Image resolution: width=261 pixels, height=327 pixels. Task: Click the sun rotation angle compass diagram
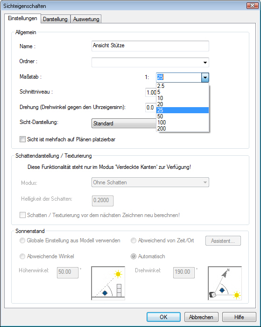225,283
